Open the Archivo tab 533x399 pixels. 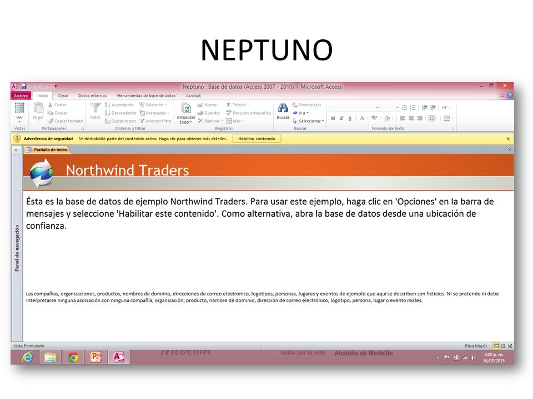click(21, 96)
